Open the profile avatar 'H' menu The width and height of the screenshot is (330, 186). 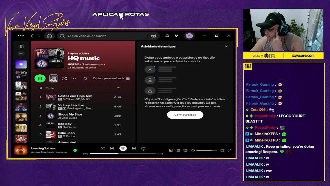coord(189,36)
